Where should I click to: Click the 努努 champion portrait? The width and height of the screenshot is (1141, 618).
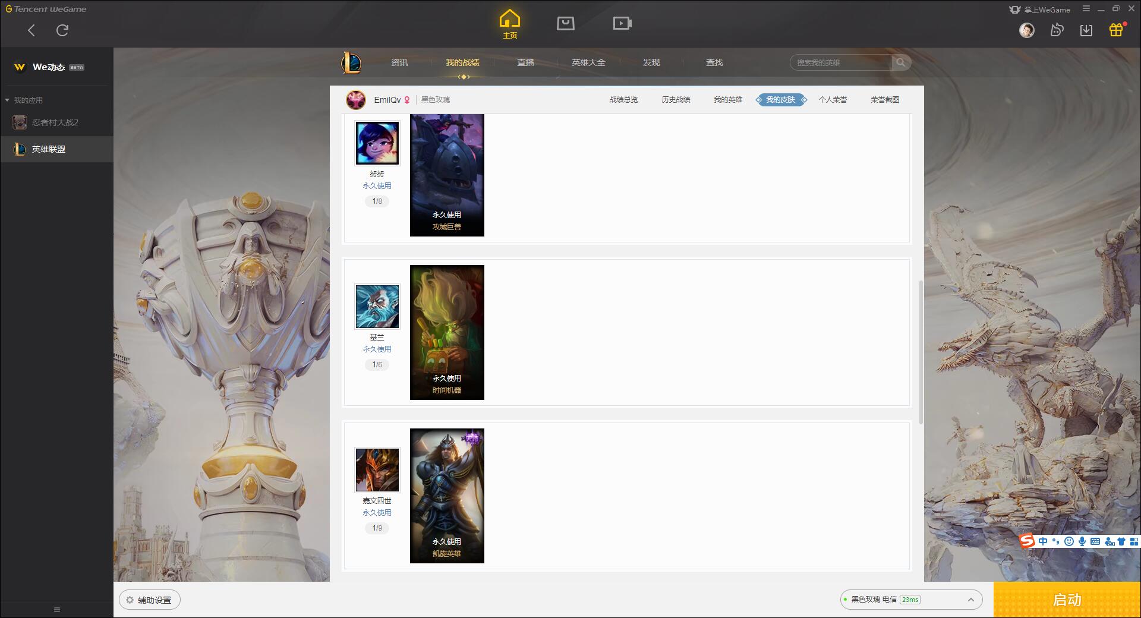tap(377, 143)
